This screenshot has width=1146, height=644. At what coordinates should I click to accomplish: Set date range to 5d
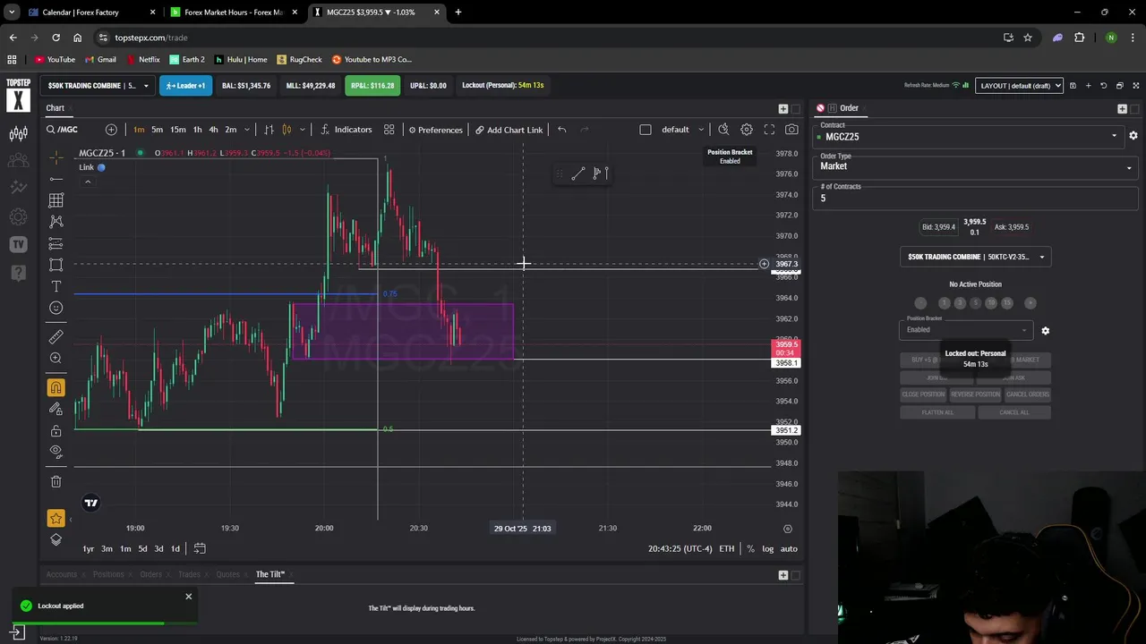click(142, 548)
